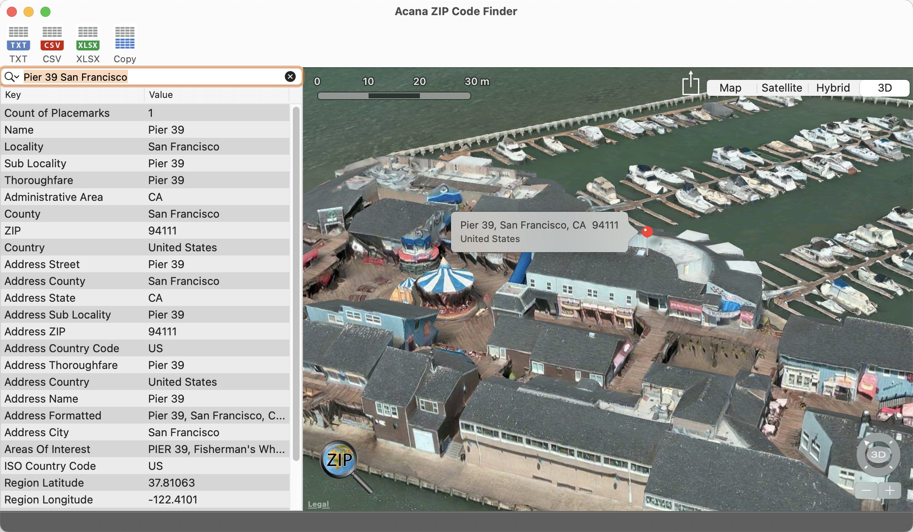Select the Address Formatted row
Image resolution: width=913 pixels, height=532 pixels.
coord(145,416)
